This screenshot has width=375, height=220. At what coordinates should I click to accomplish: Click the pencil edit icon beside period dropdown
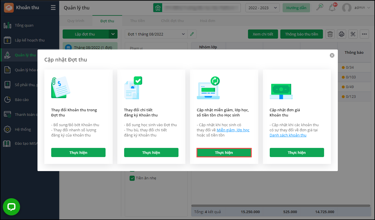[x=192, y=34]
